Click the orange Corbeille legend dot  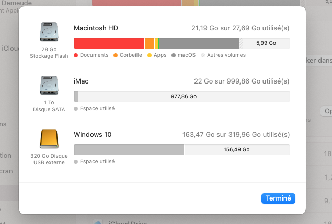(116, 55)
